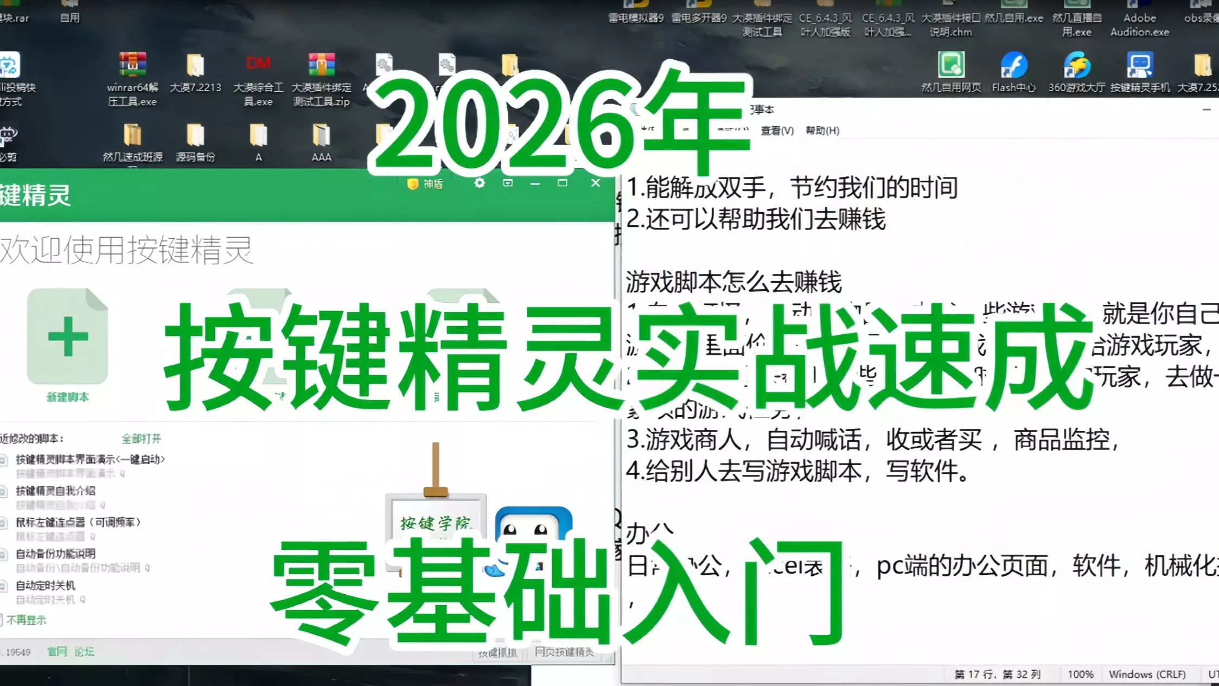Select the 雷电模拟器9 desktop shortcut

636,12
